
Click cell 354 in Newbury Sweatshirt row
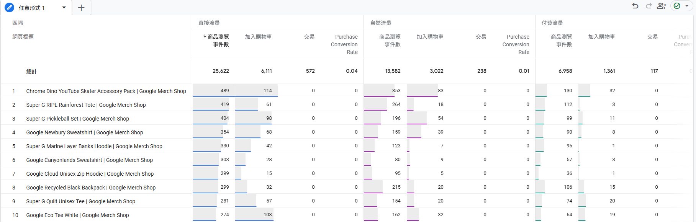225,132
